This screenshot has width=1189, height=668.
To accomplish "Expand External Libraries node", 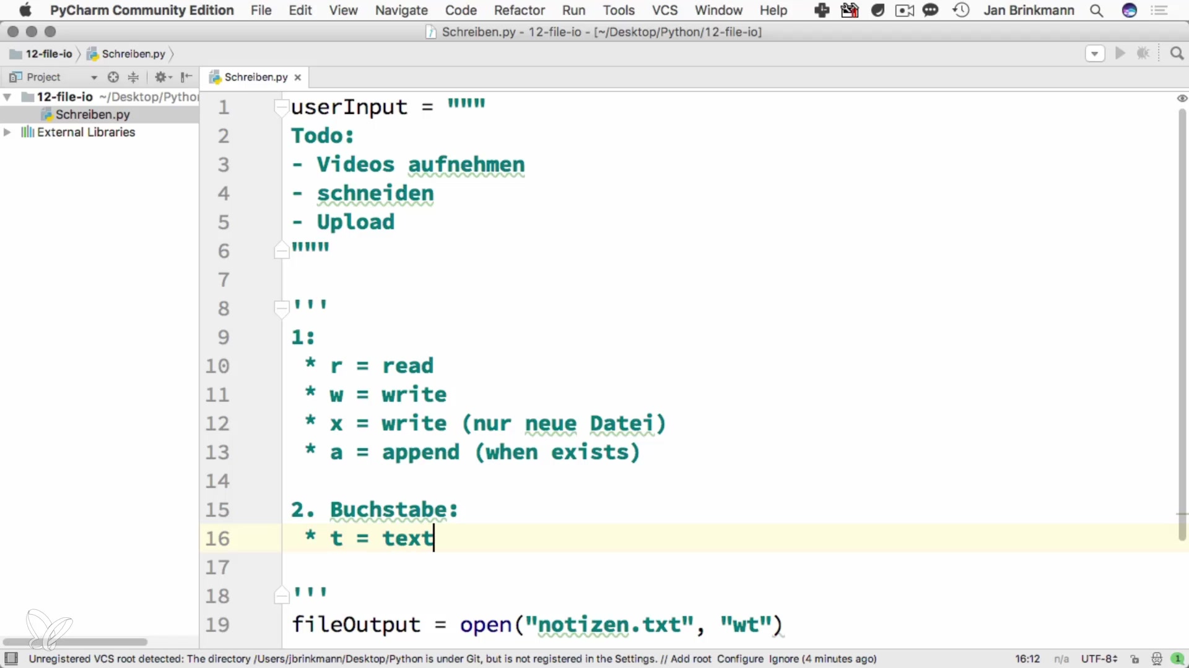I will point(7,132).
